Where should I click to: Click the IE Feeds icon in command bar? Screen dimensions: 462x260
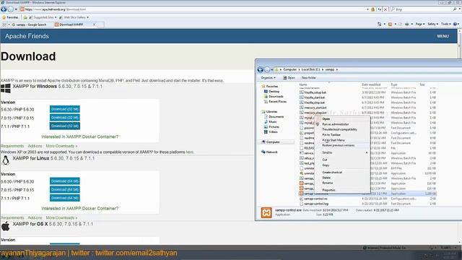pos(390,24)
